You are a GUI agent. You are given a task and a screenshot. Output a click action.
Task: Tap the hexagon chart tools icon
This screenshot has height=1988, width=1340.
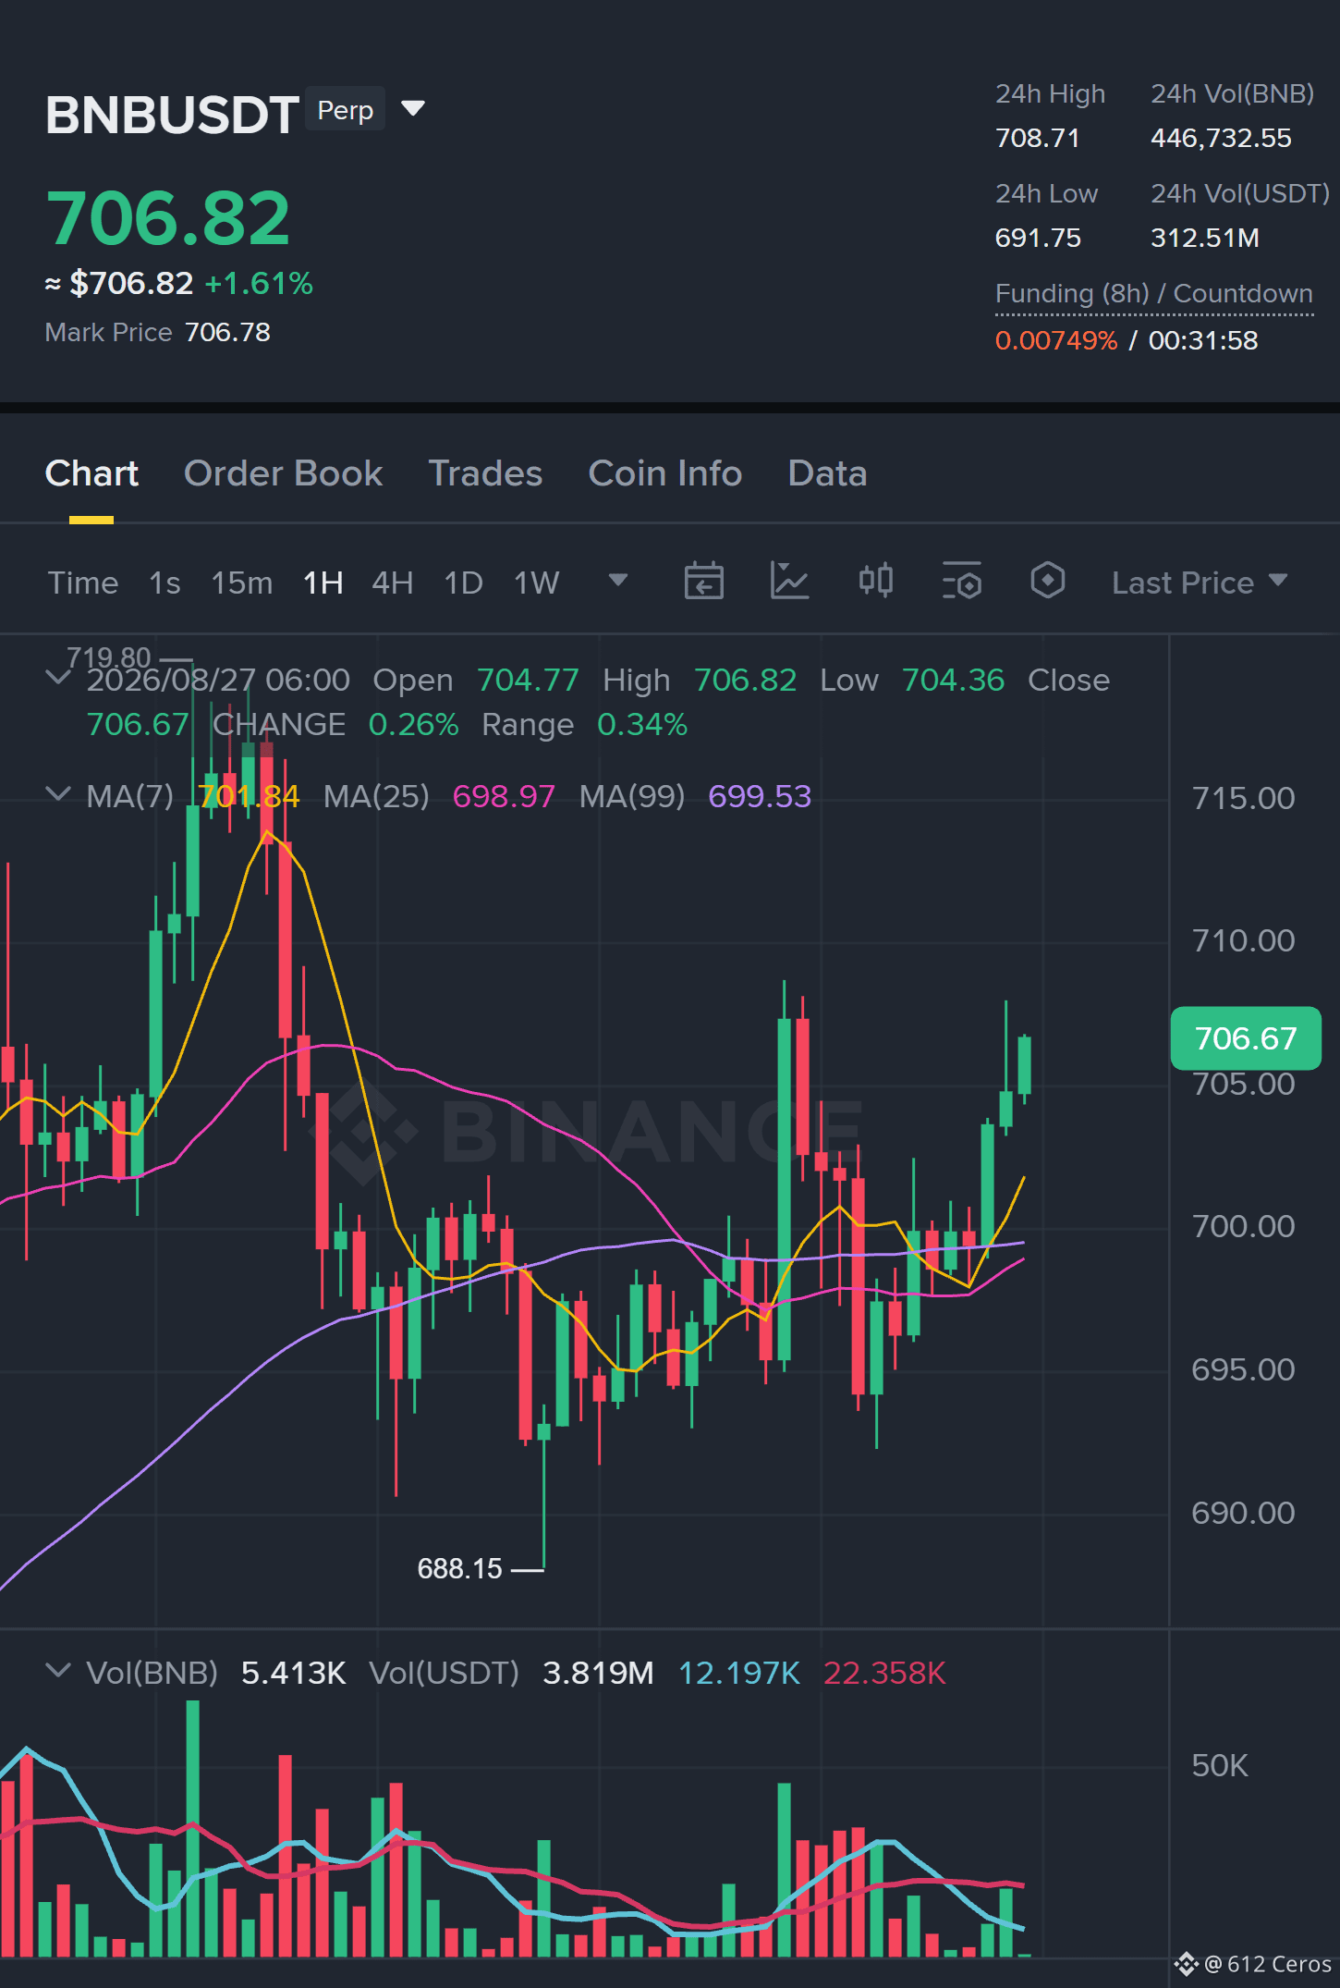coord(1048,582)
